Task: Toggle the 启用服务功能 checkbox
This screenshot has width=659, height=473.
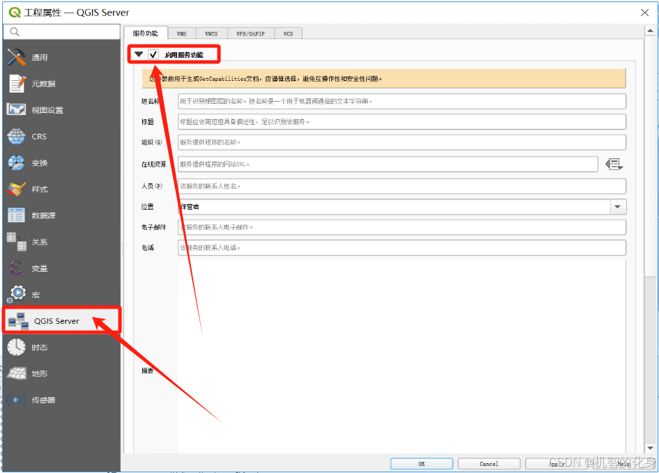Action: coord(153,54)
